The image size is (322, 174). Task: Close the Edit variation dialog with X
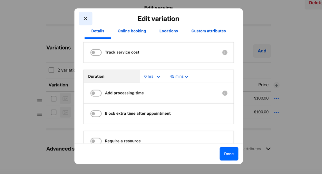coord(85,19)
